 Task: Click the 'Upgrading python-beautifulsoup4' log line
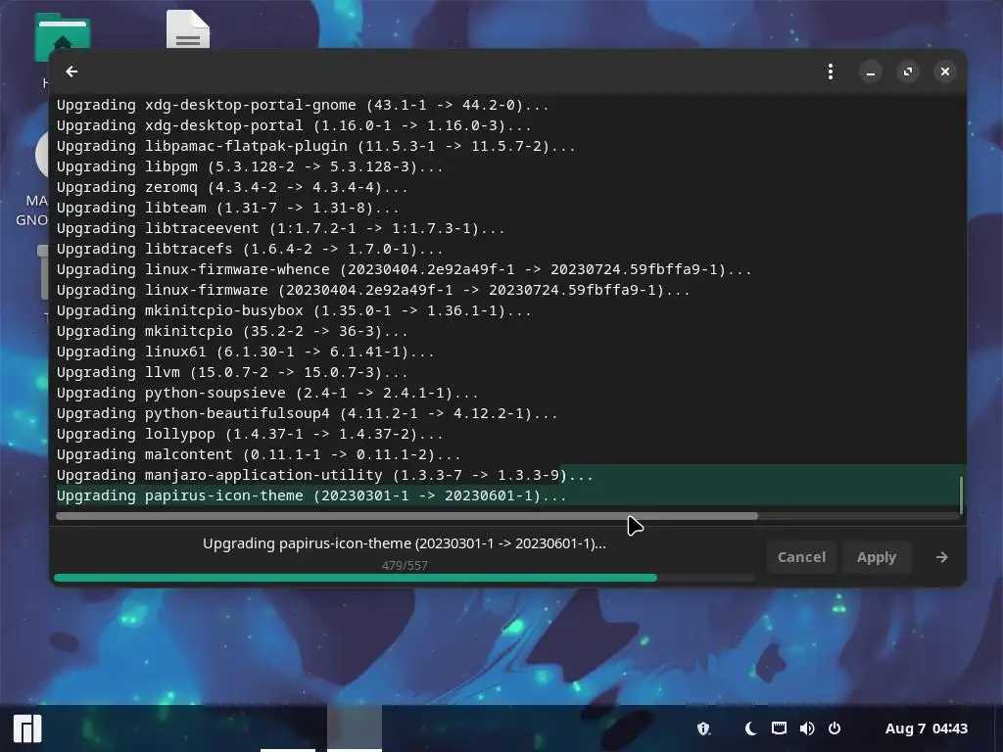(x=307, y=414)
